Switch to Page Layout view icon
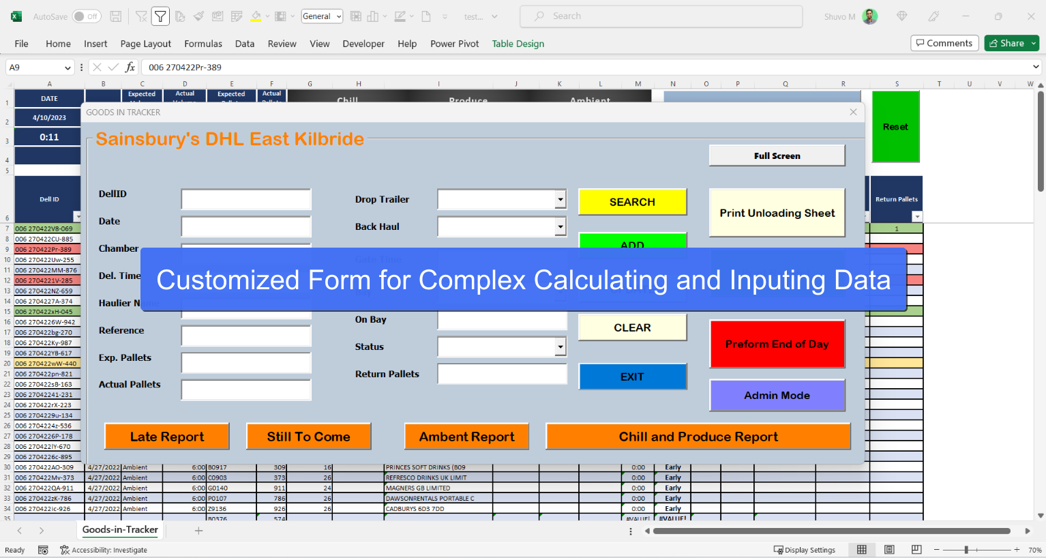This screenshot has height=558, width=1046. [x=889, y=550]
